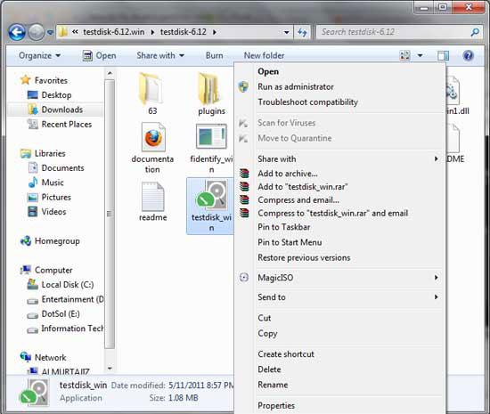Select Homegroup in the sidebar
This screenshot has height=414, width=490.
point(50,241)
